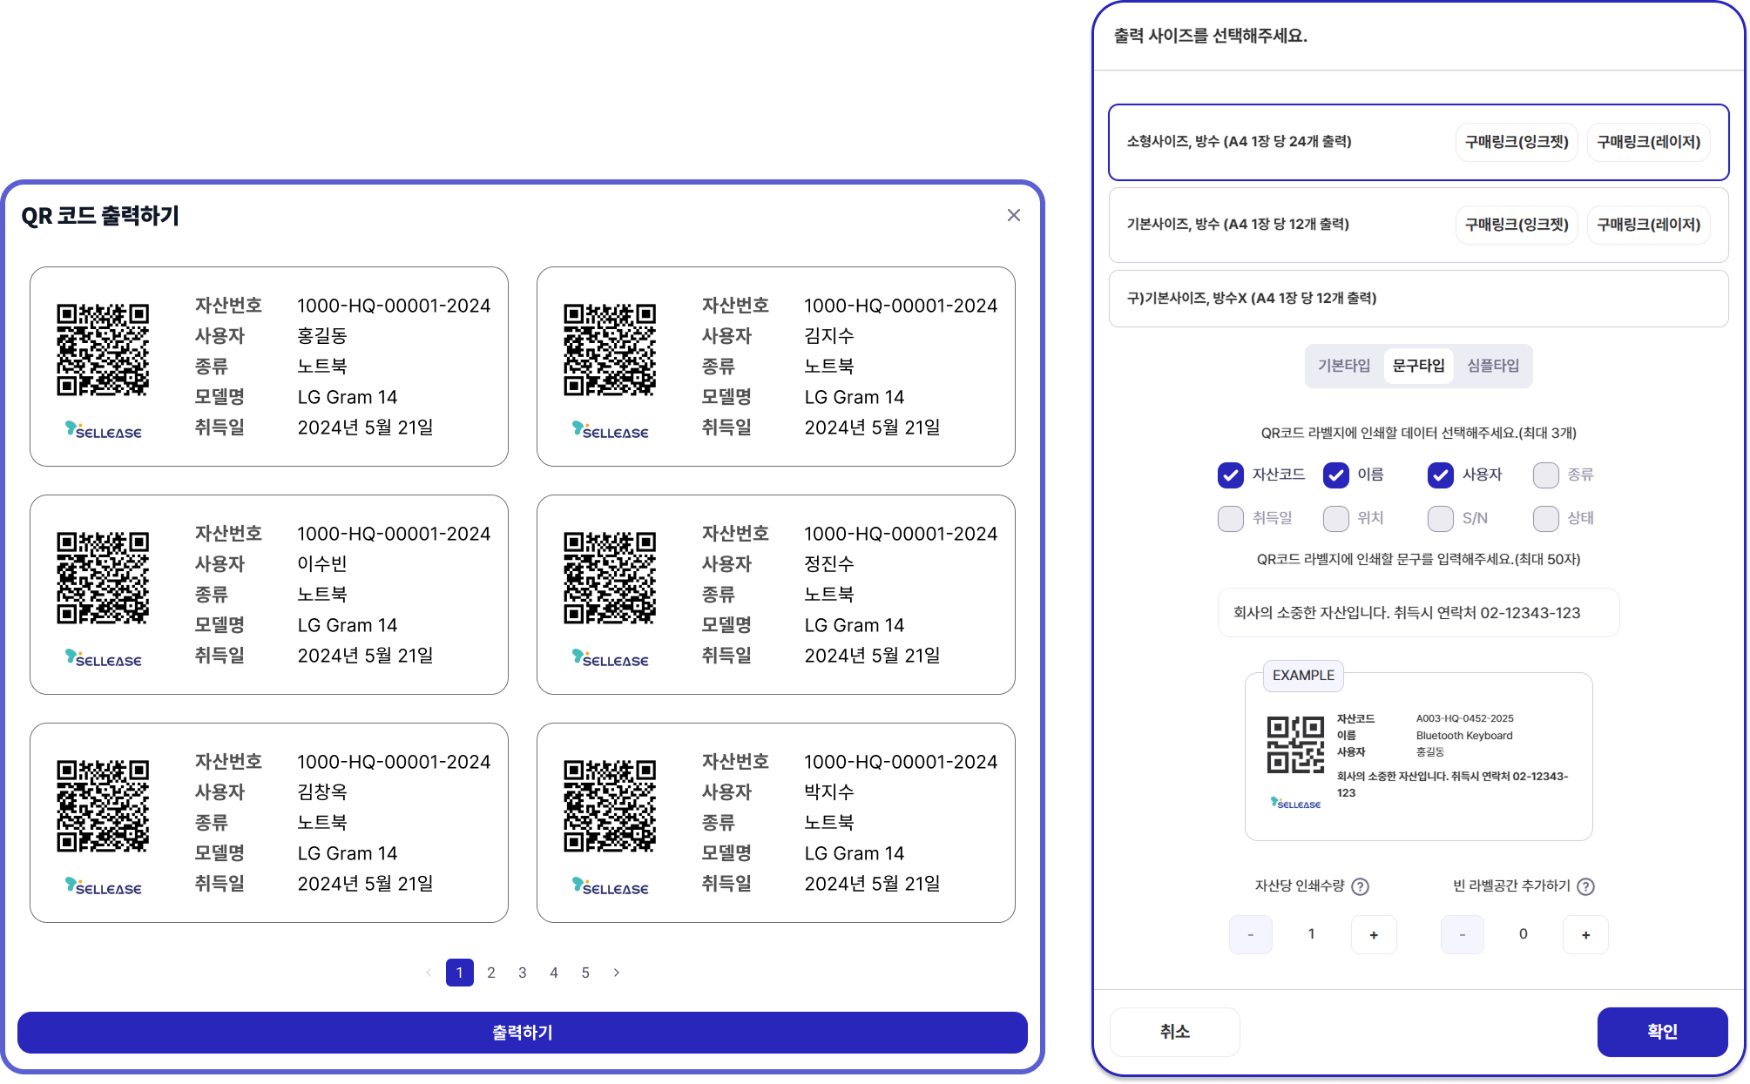Go to previous page with left chevron
Screen dimensions: 1750x1084
429,973
